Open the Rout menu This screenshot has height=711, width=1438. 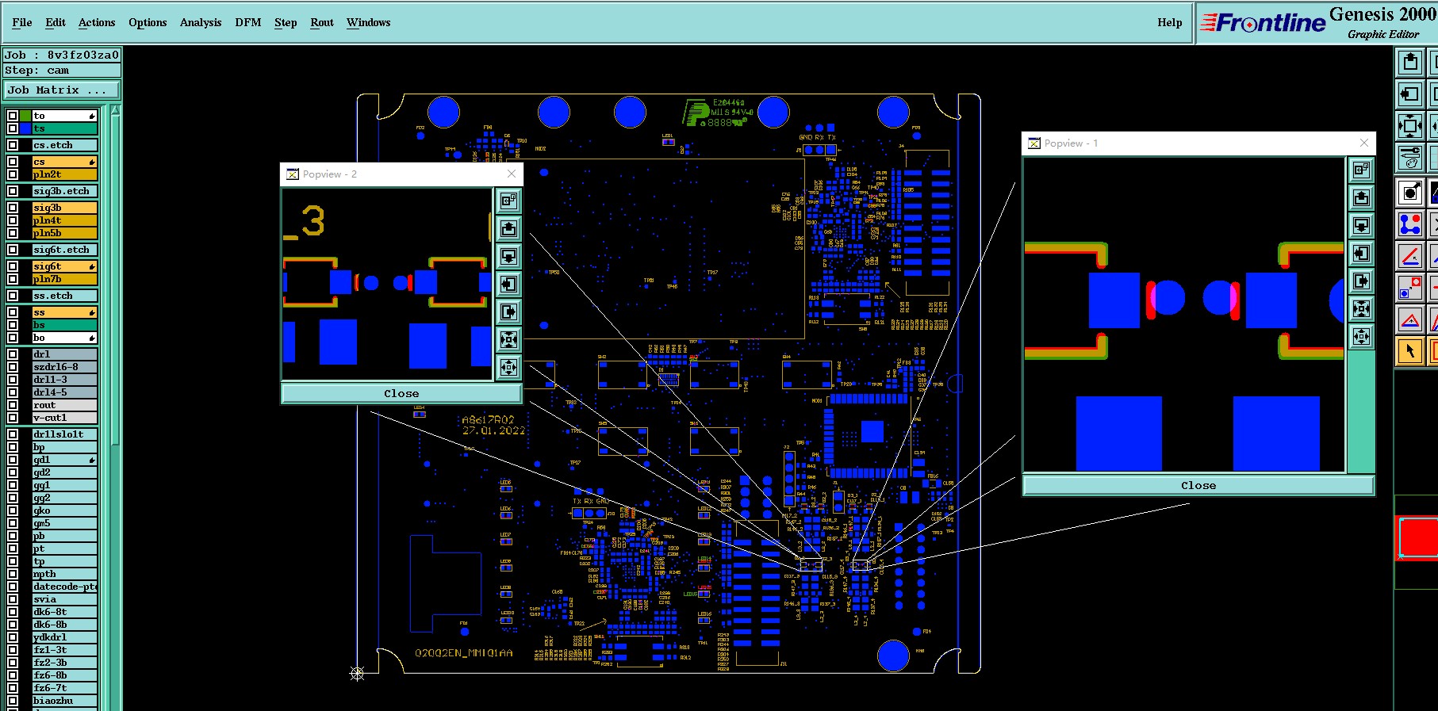pos(322,22)
